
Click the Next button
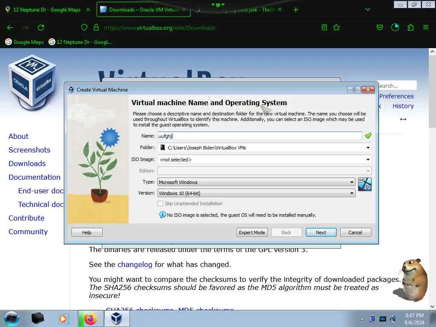(x=321, y=232)
